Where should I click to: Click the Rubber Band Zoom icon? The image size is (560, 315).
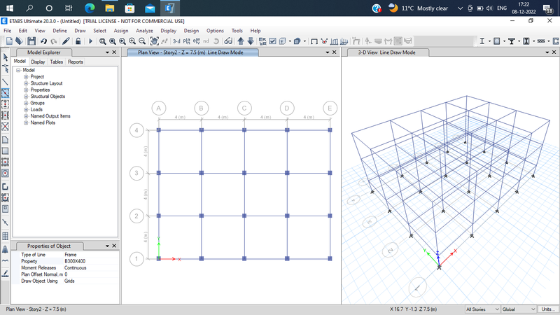click(x=102, y=41)
